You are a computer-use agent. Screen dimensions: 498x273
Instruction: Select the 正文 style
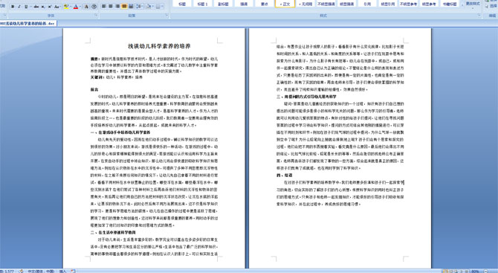(x=285, y=4)
